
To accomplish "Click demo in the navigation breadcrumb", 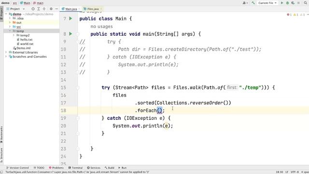I will [5, 3].
